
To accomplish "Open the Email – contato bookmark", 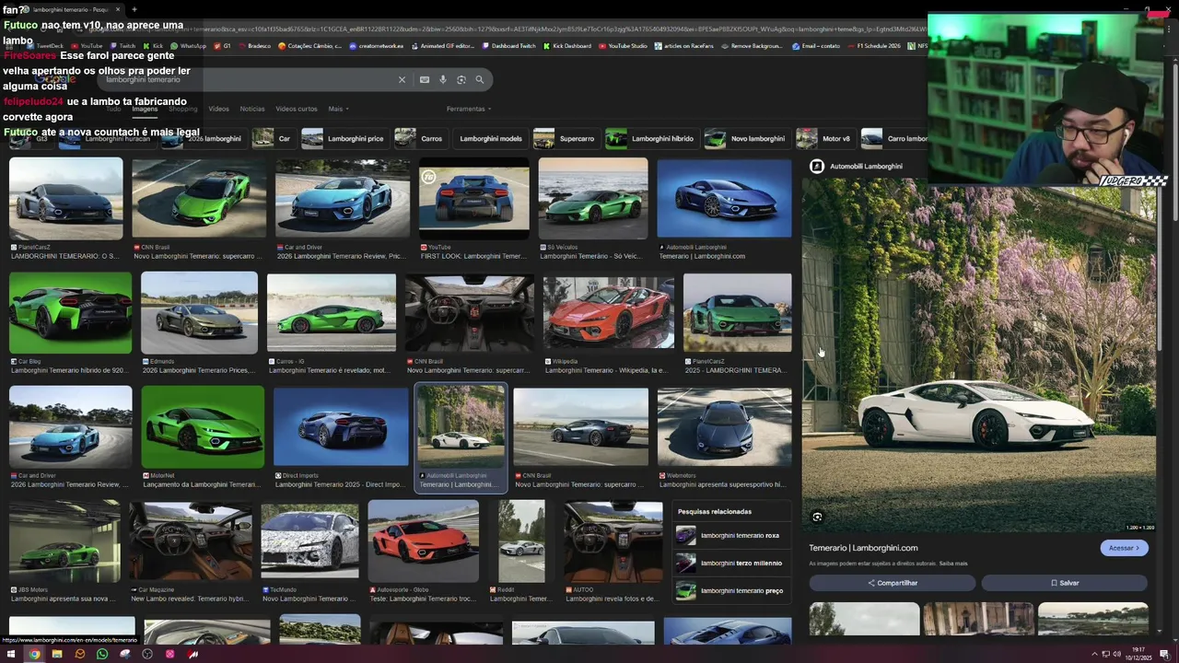I will click(816, 46).
